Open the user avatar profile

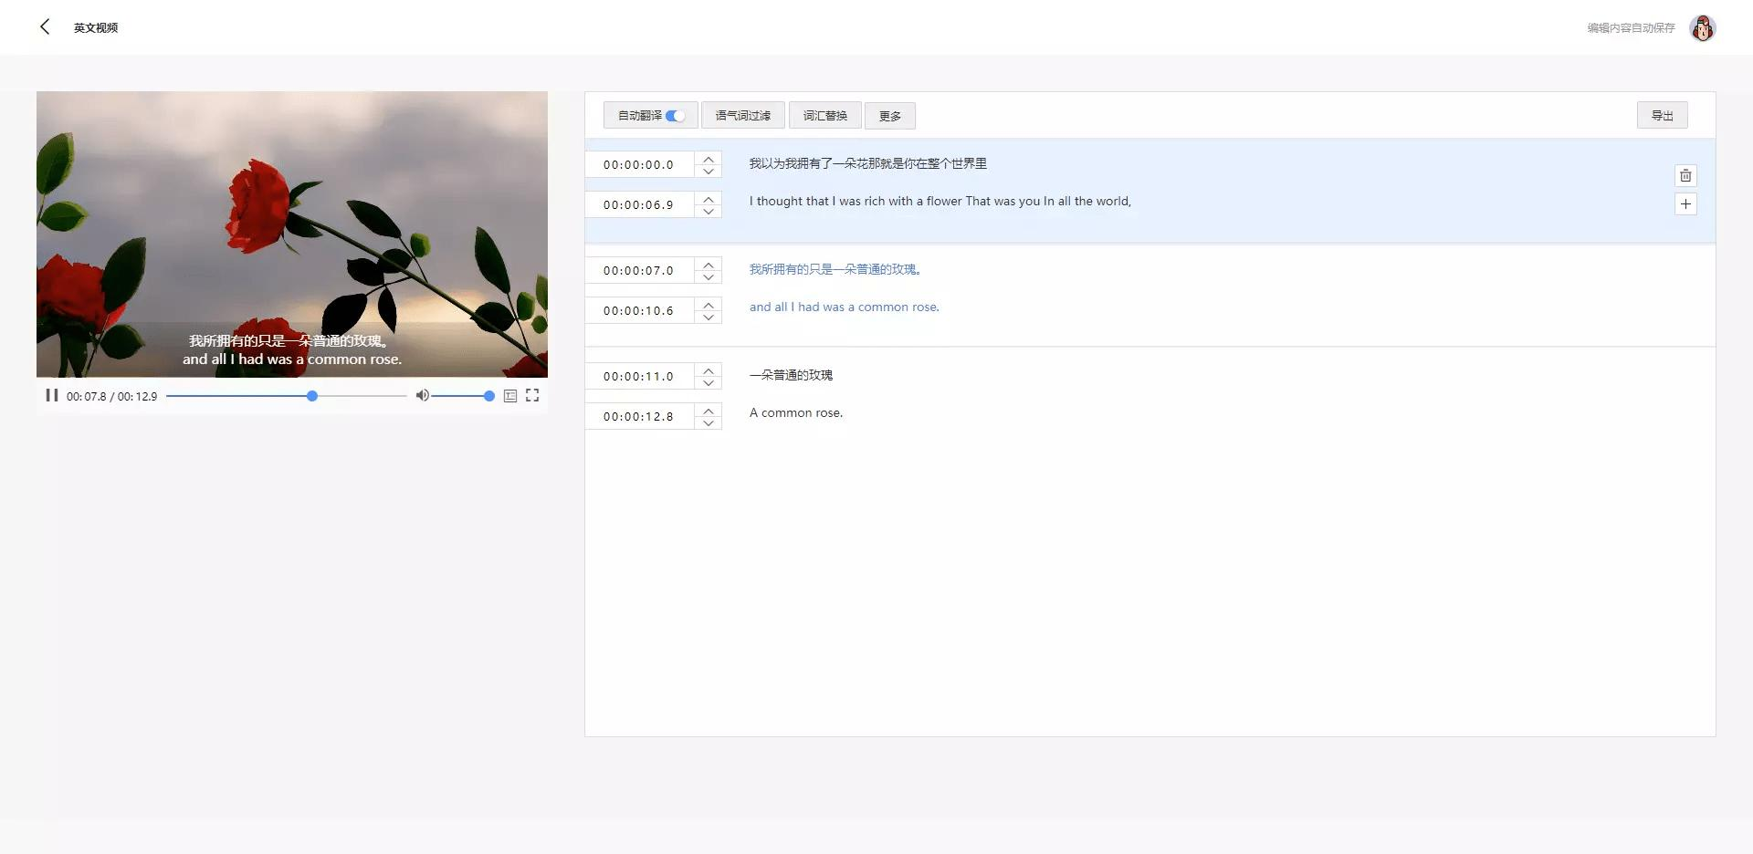(x=1702, y=28)
